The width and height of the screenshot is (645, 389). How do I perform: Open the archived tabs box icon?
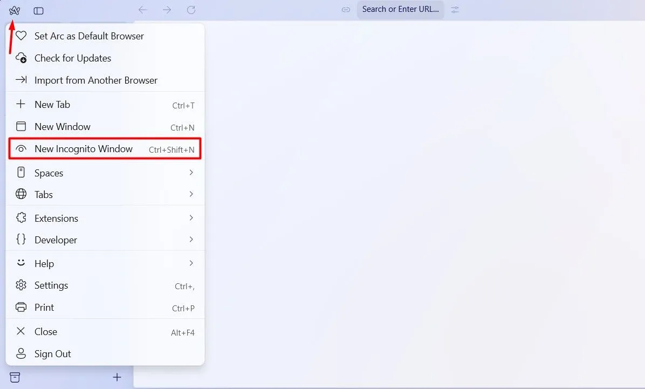[15, 377]
